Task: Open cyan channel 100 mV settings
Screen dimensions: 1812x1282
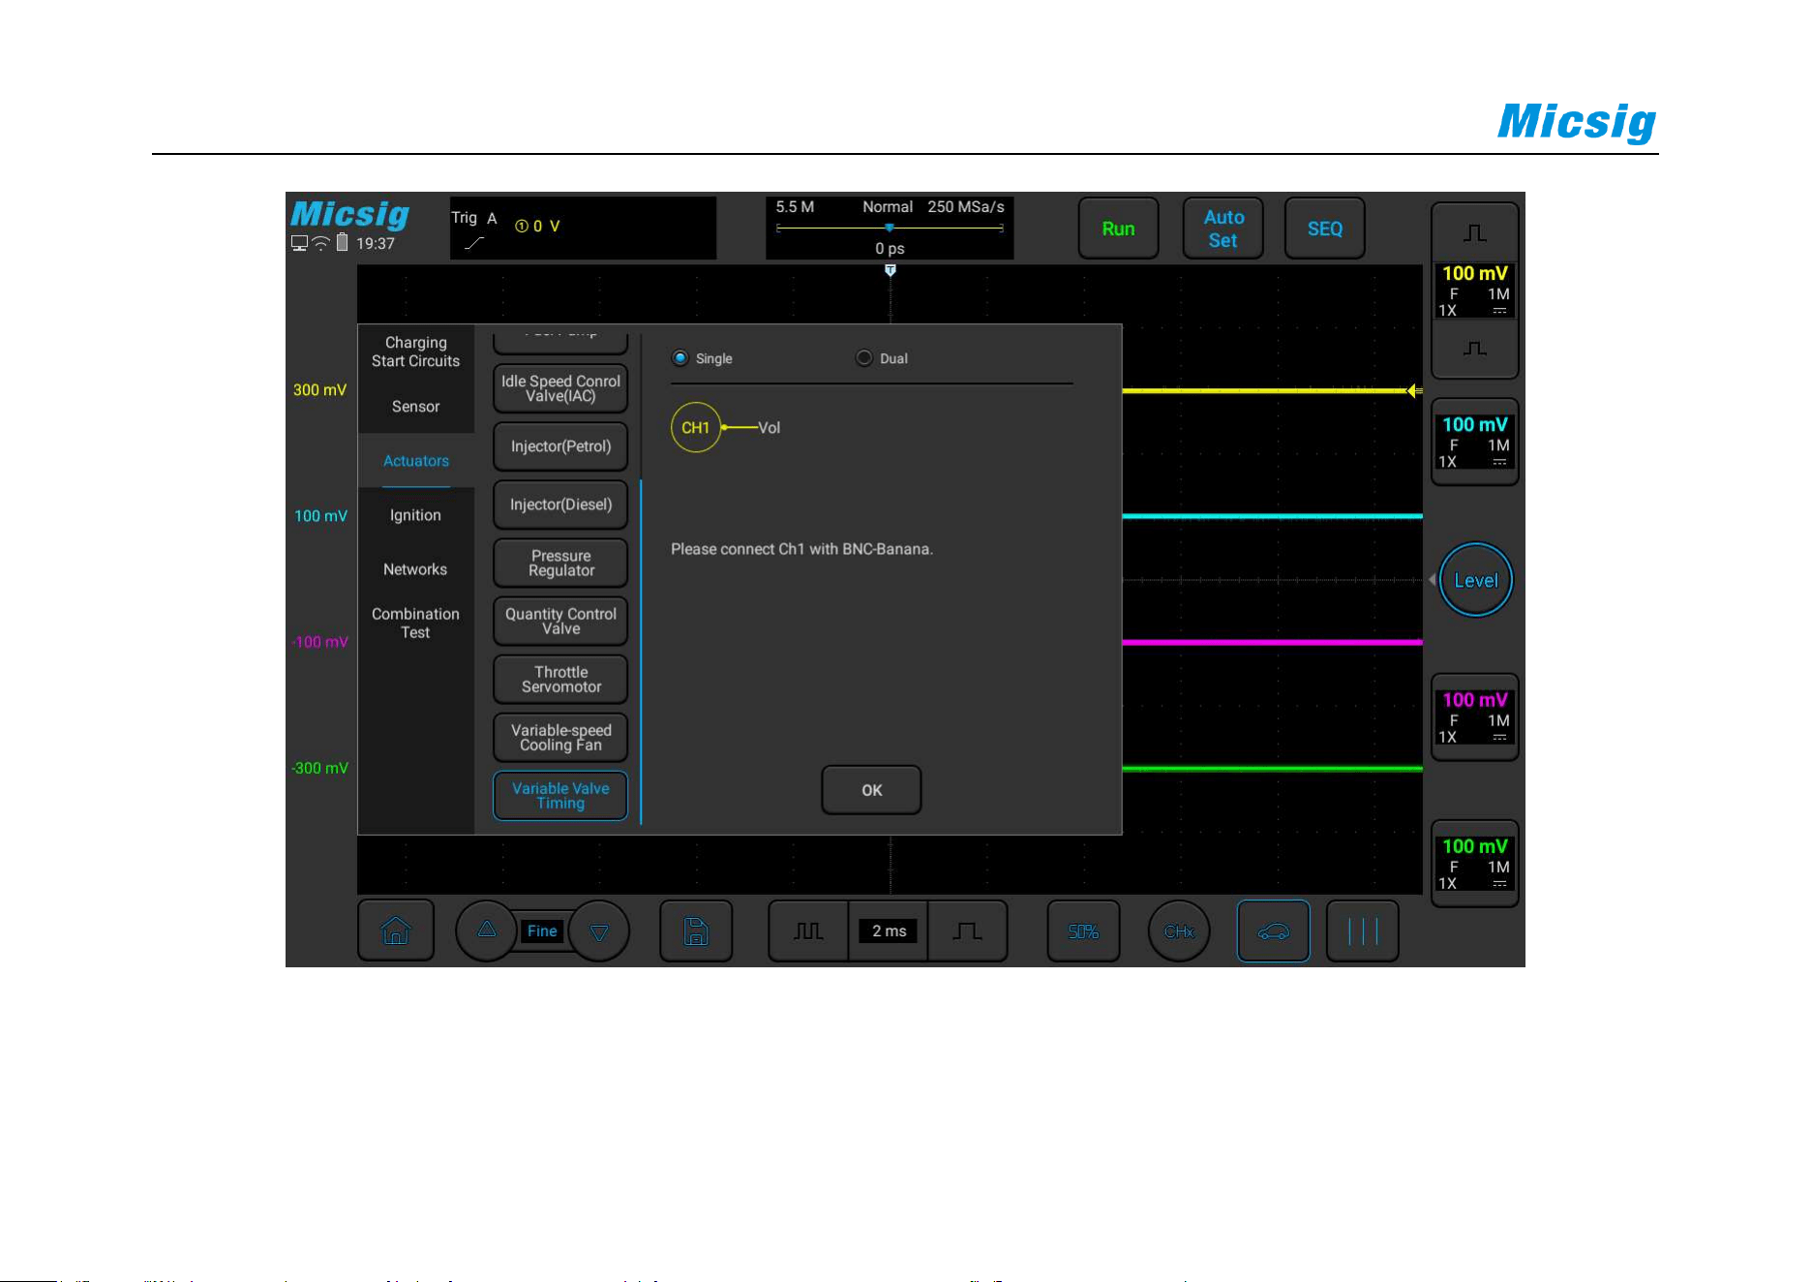Action: pyautogui.click(x=1474, y=442)
